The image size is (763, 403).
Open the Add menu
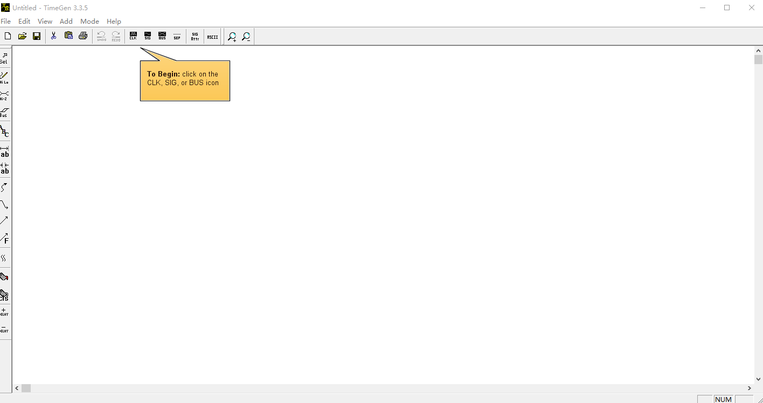(x=66, y=22)
